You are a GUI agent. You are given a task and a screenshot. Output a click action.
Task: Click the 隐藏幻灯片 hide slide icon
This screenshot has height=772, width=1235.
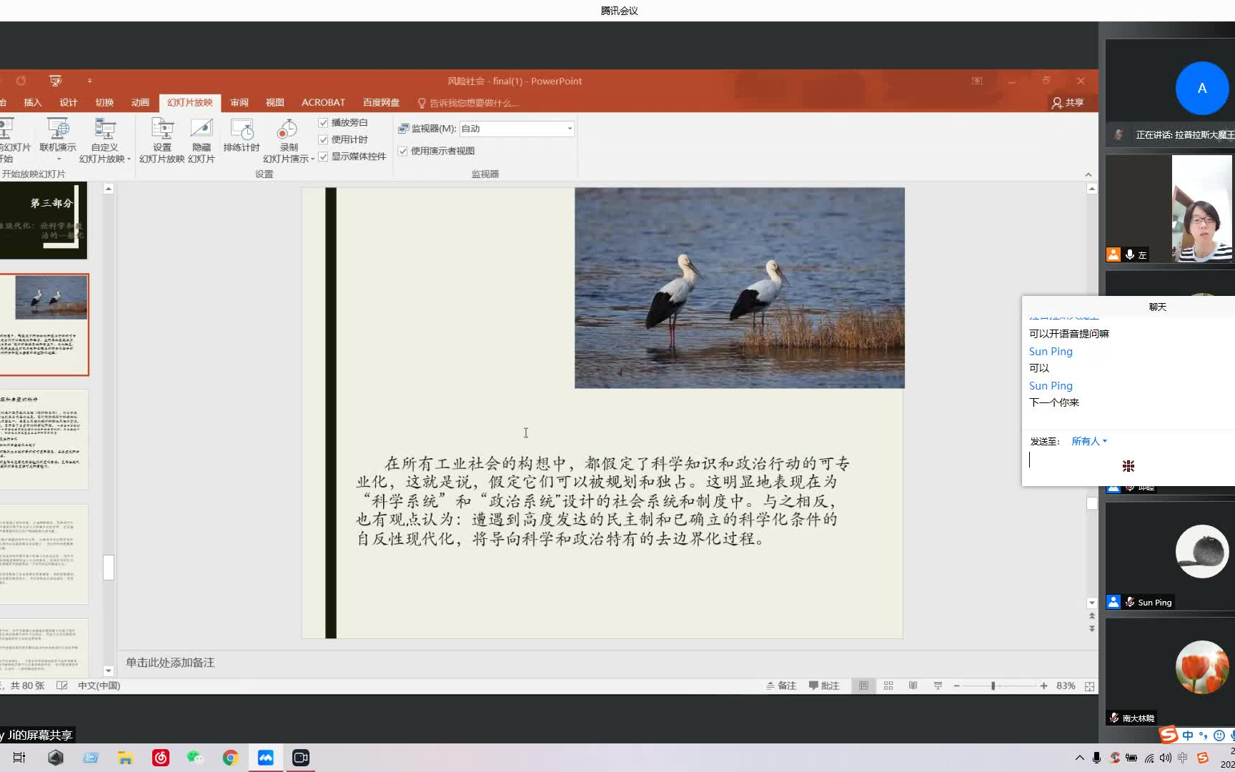202,129
